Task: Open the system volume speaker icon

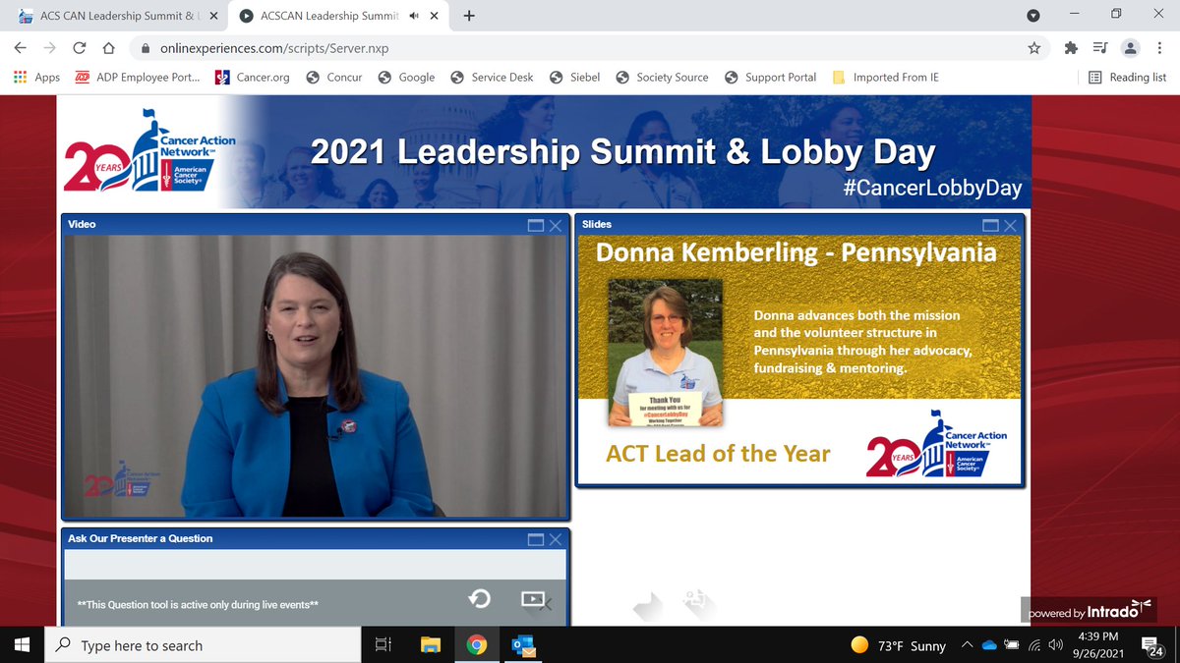Action: (1056, 645)
